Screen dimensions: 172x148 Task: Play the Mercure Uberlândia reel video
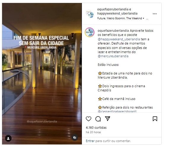(x=42, y=74)
